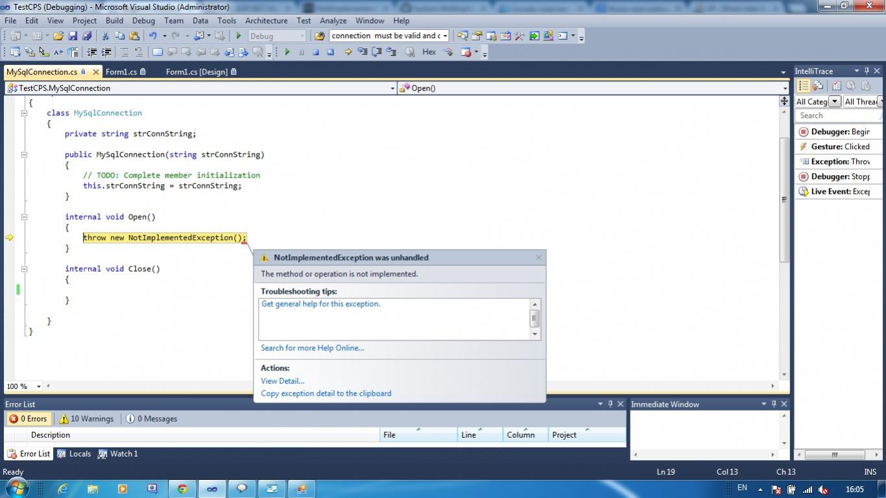The height and width of the screenshot is (498, 886).
Task: Click the Find in Files icon
Action: [x=319, y=36]
